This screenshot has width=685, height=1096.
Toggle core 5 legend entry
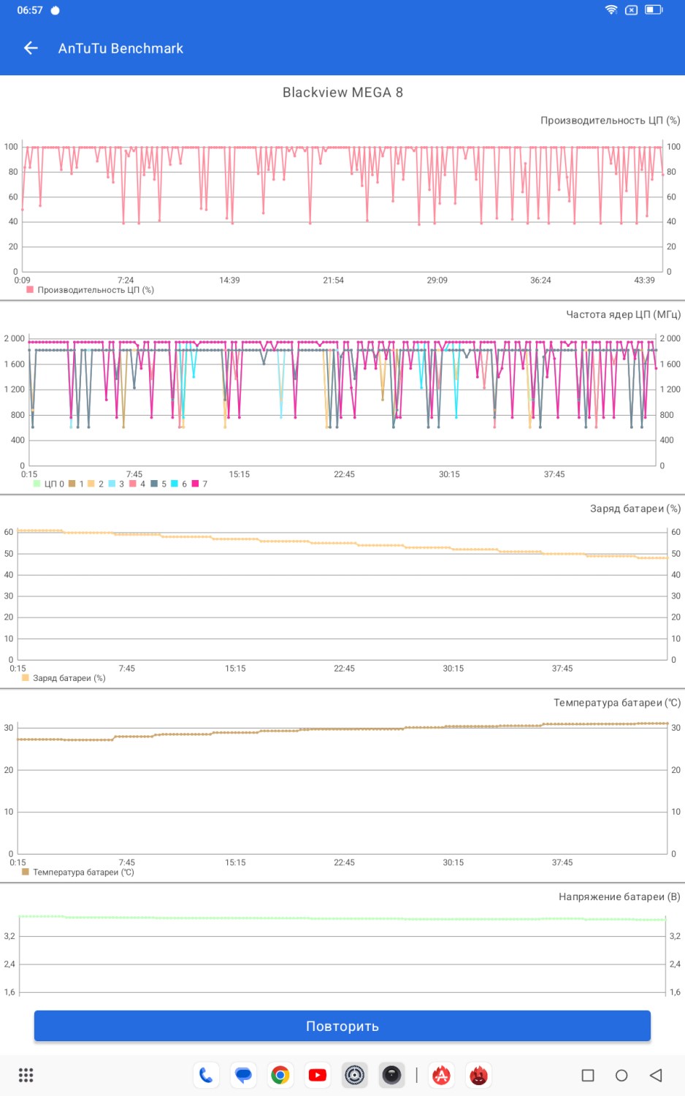[158, 484]
